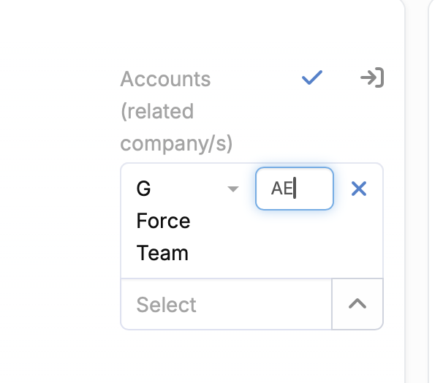Focus the text box containing AE
This screenshot has width=443, height=383.
click(294, 189)
